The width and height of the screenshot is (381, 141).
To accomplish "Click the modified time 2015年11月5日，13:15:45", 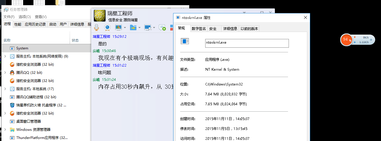I will pos(227,128).
